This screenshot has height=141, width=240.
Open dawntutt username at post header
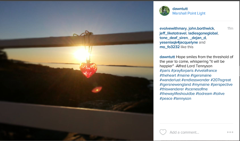tap(180, 9)
